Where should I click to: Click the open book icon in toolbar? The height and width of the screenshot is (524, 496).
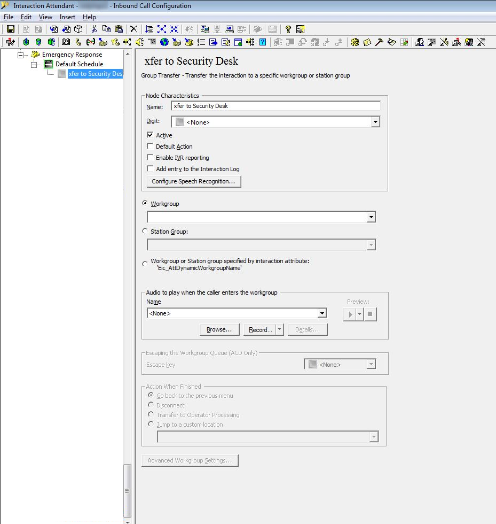coord(66,42)
